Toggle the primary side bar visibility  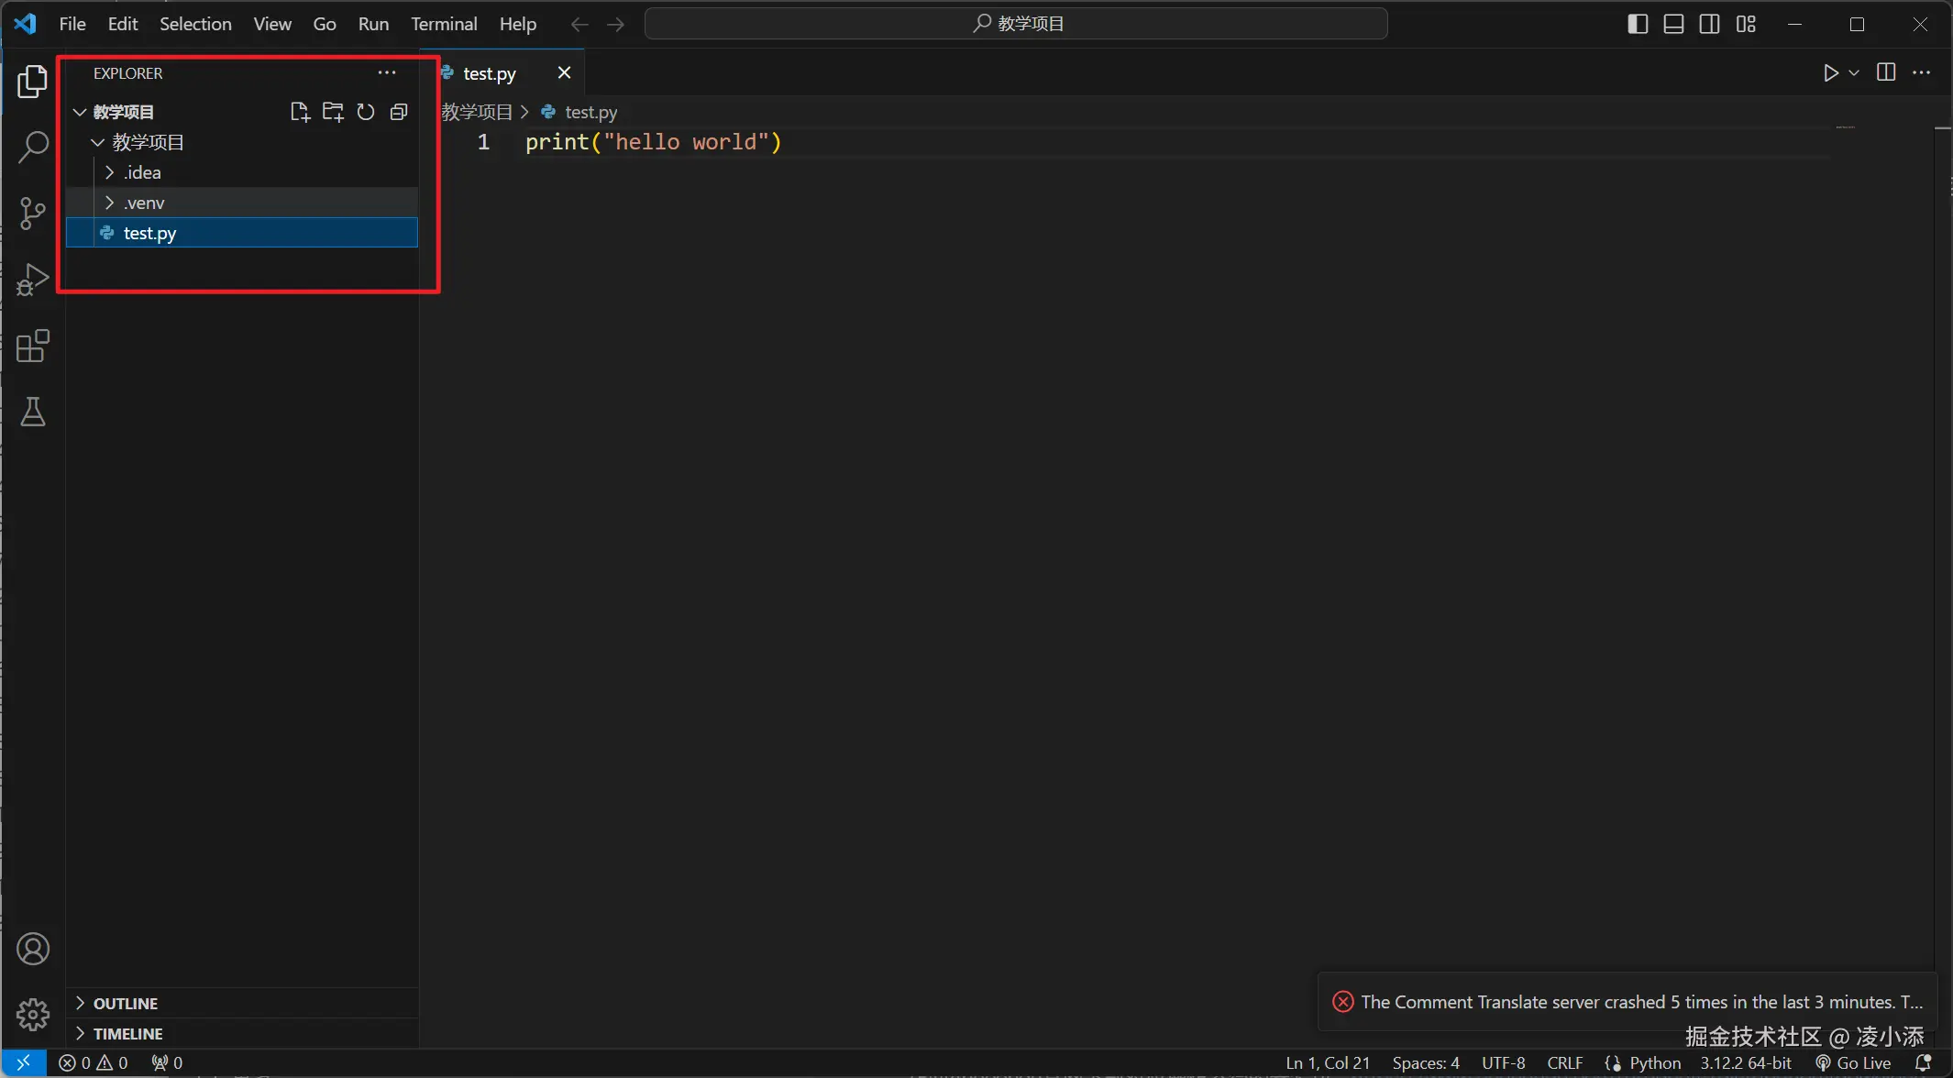pos(1638,24)
